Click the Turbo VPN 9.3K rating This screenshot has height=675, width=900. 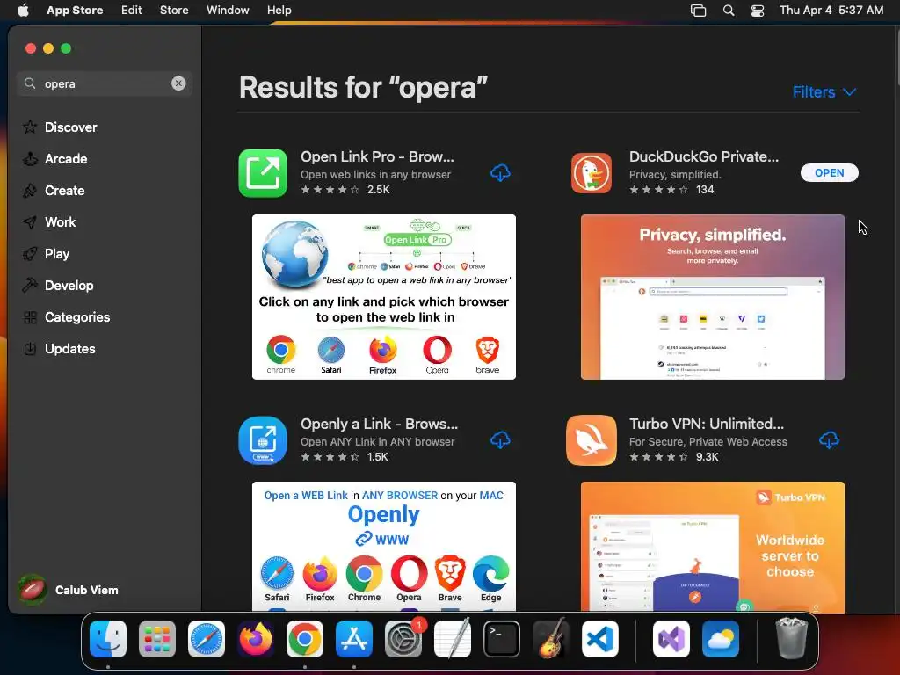tap(674, 457)
